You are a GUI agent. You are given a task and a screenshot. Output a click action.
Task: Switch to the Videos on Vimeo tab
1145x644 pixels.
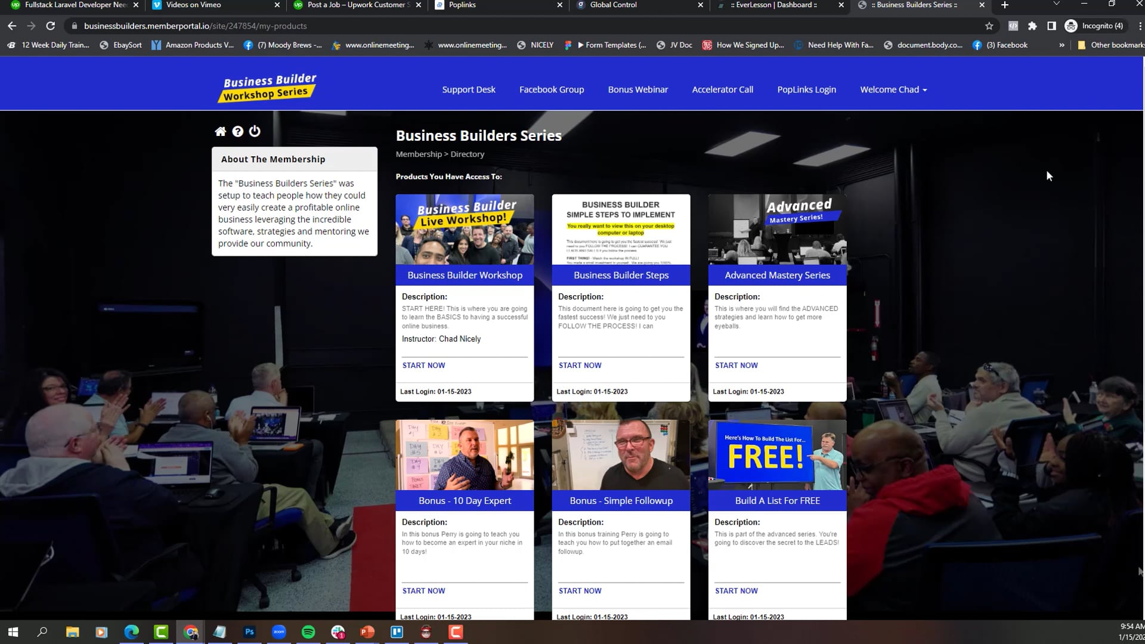215,5
